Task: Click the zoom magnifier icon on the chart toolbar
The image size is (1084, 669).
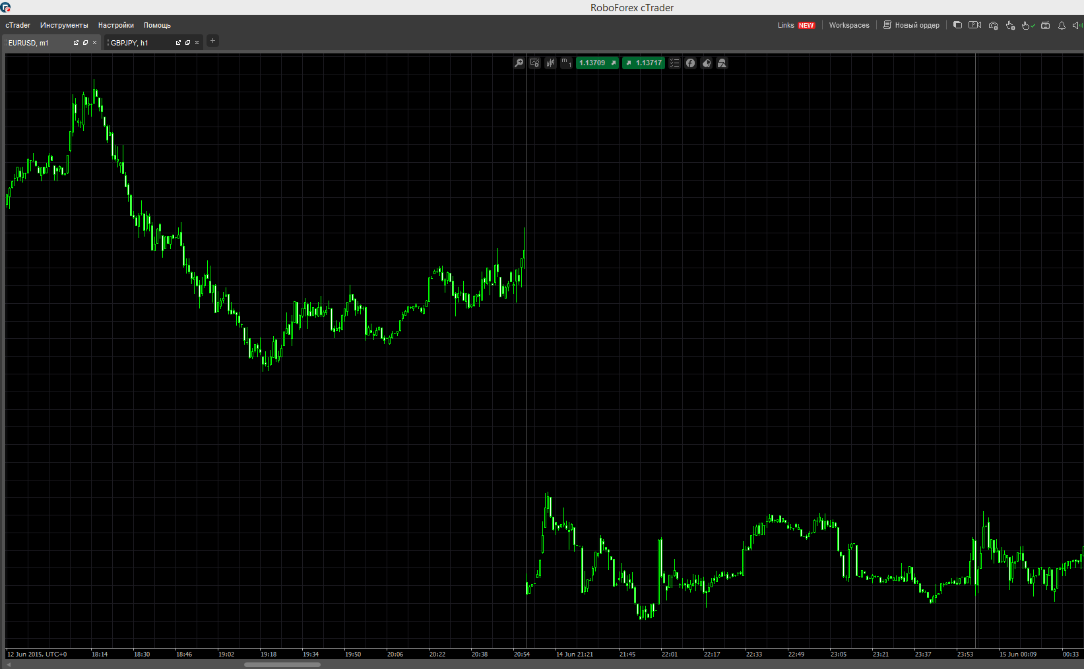Action: (x=519, y=63)
